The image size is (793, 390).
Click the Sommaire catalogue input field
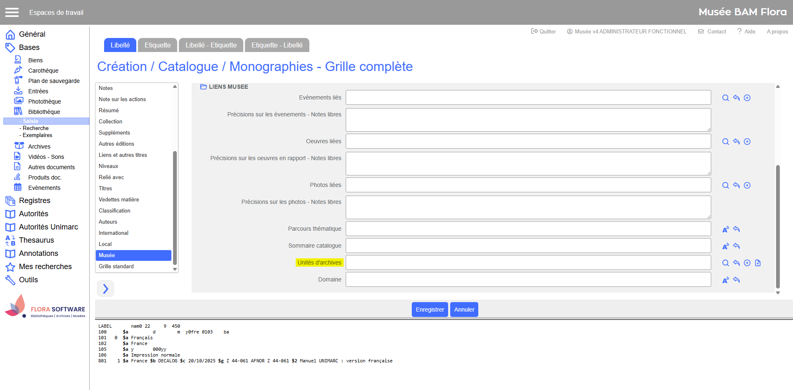pyautogui.click(x=528, y=246)
